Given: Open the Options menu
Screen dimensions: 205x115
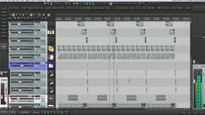Looking at the screenshot, I should pyautogui.click(x=28, y=1).
